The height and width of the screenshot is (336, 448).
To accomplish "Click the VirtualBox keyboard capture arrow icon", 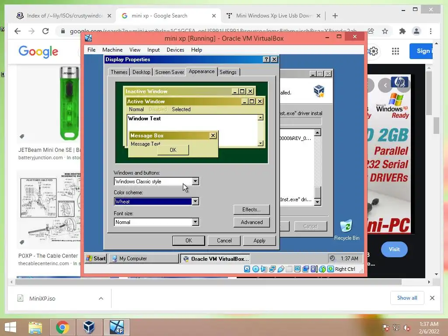I will [331, 269].
